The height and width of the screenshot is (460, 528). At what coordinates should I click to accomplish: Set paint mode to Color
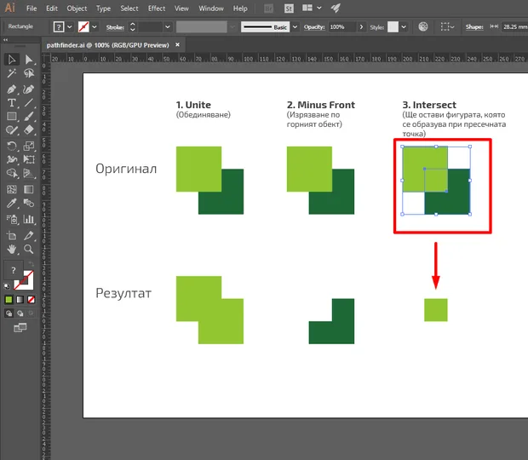pos(9,300)
